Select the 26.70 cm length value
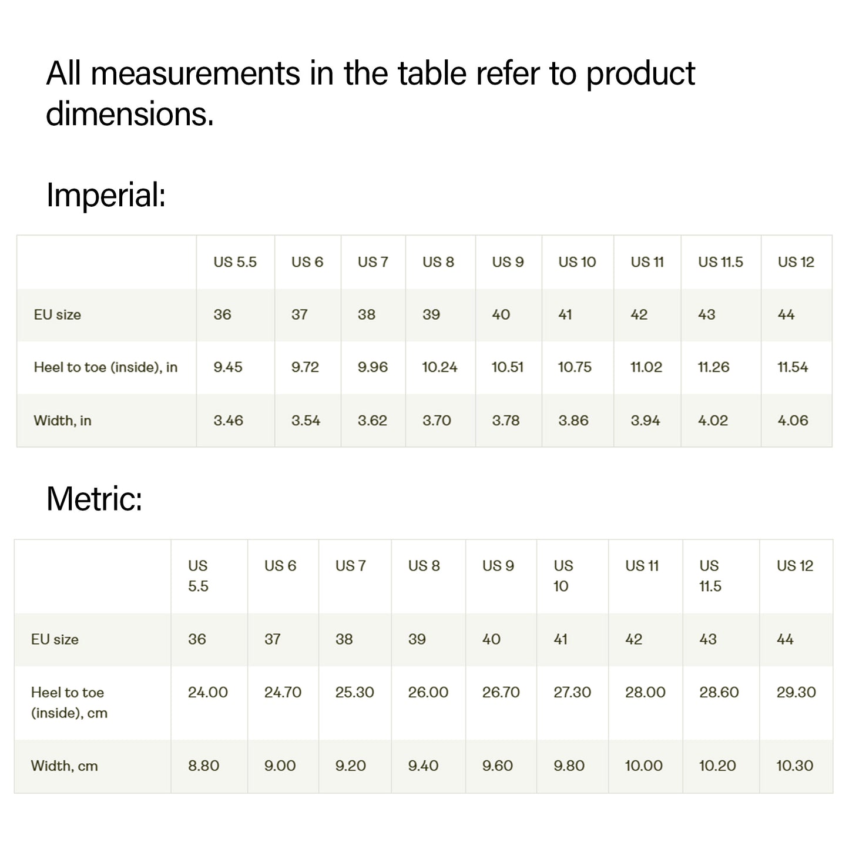Image resolution: width=849 pixels, height=849 pixels. (501, 692)
